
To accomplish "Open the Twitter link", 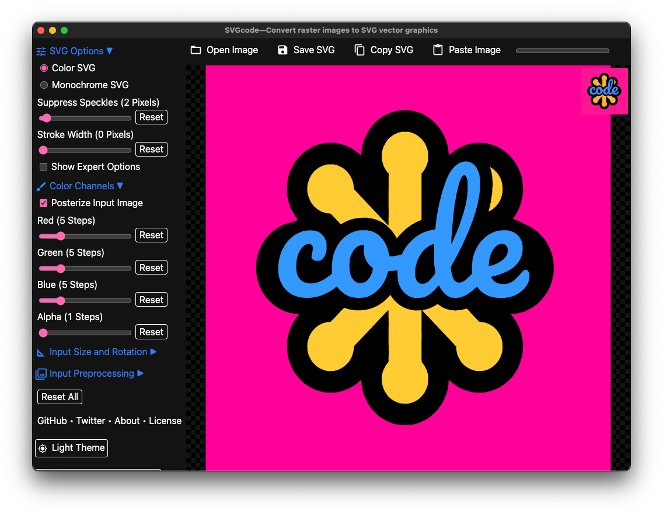I will coord(90,421).
